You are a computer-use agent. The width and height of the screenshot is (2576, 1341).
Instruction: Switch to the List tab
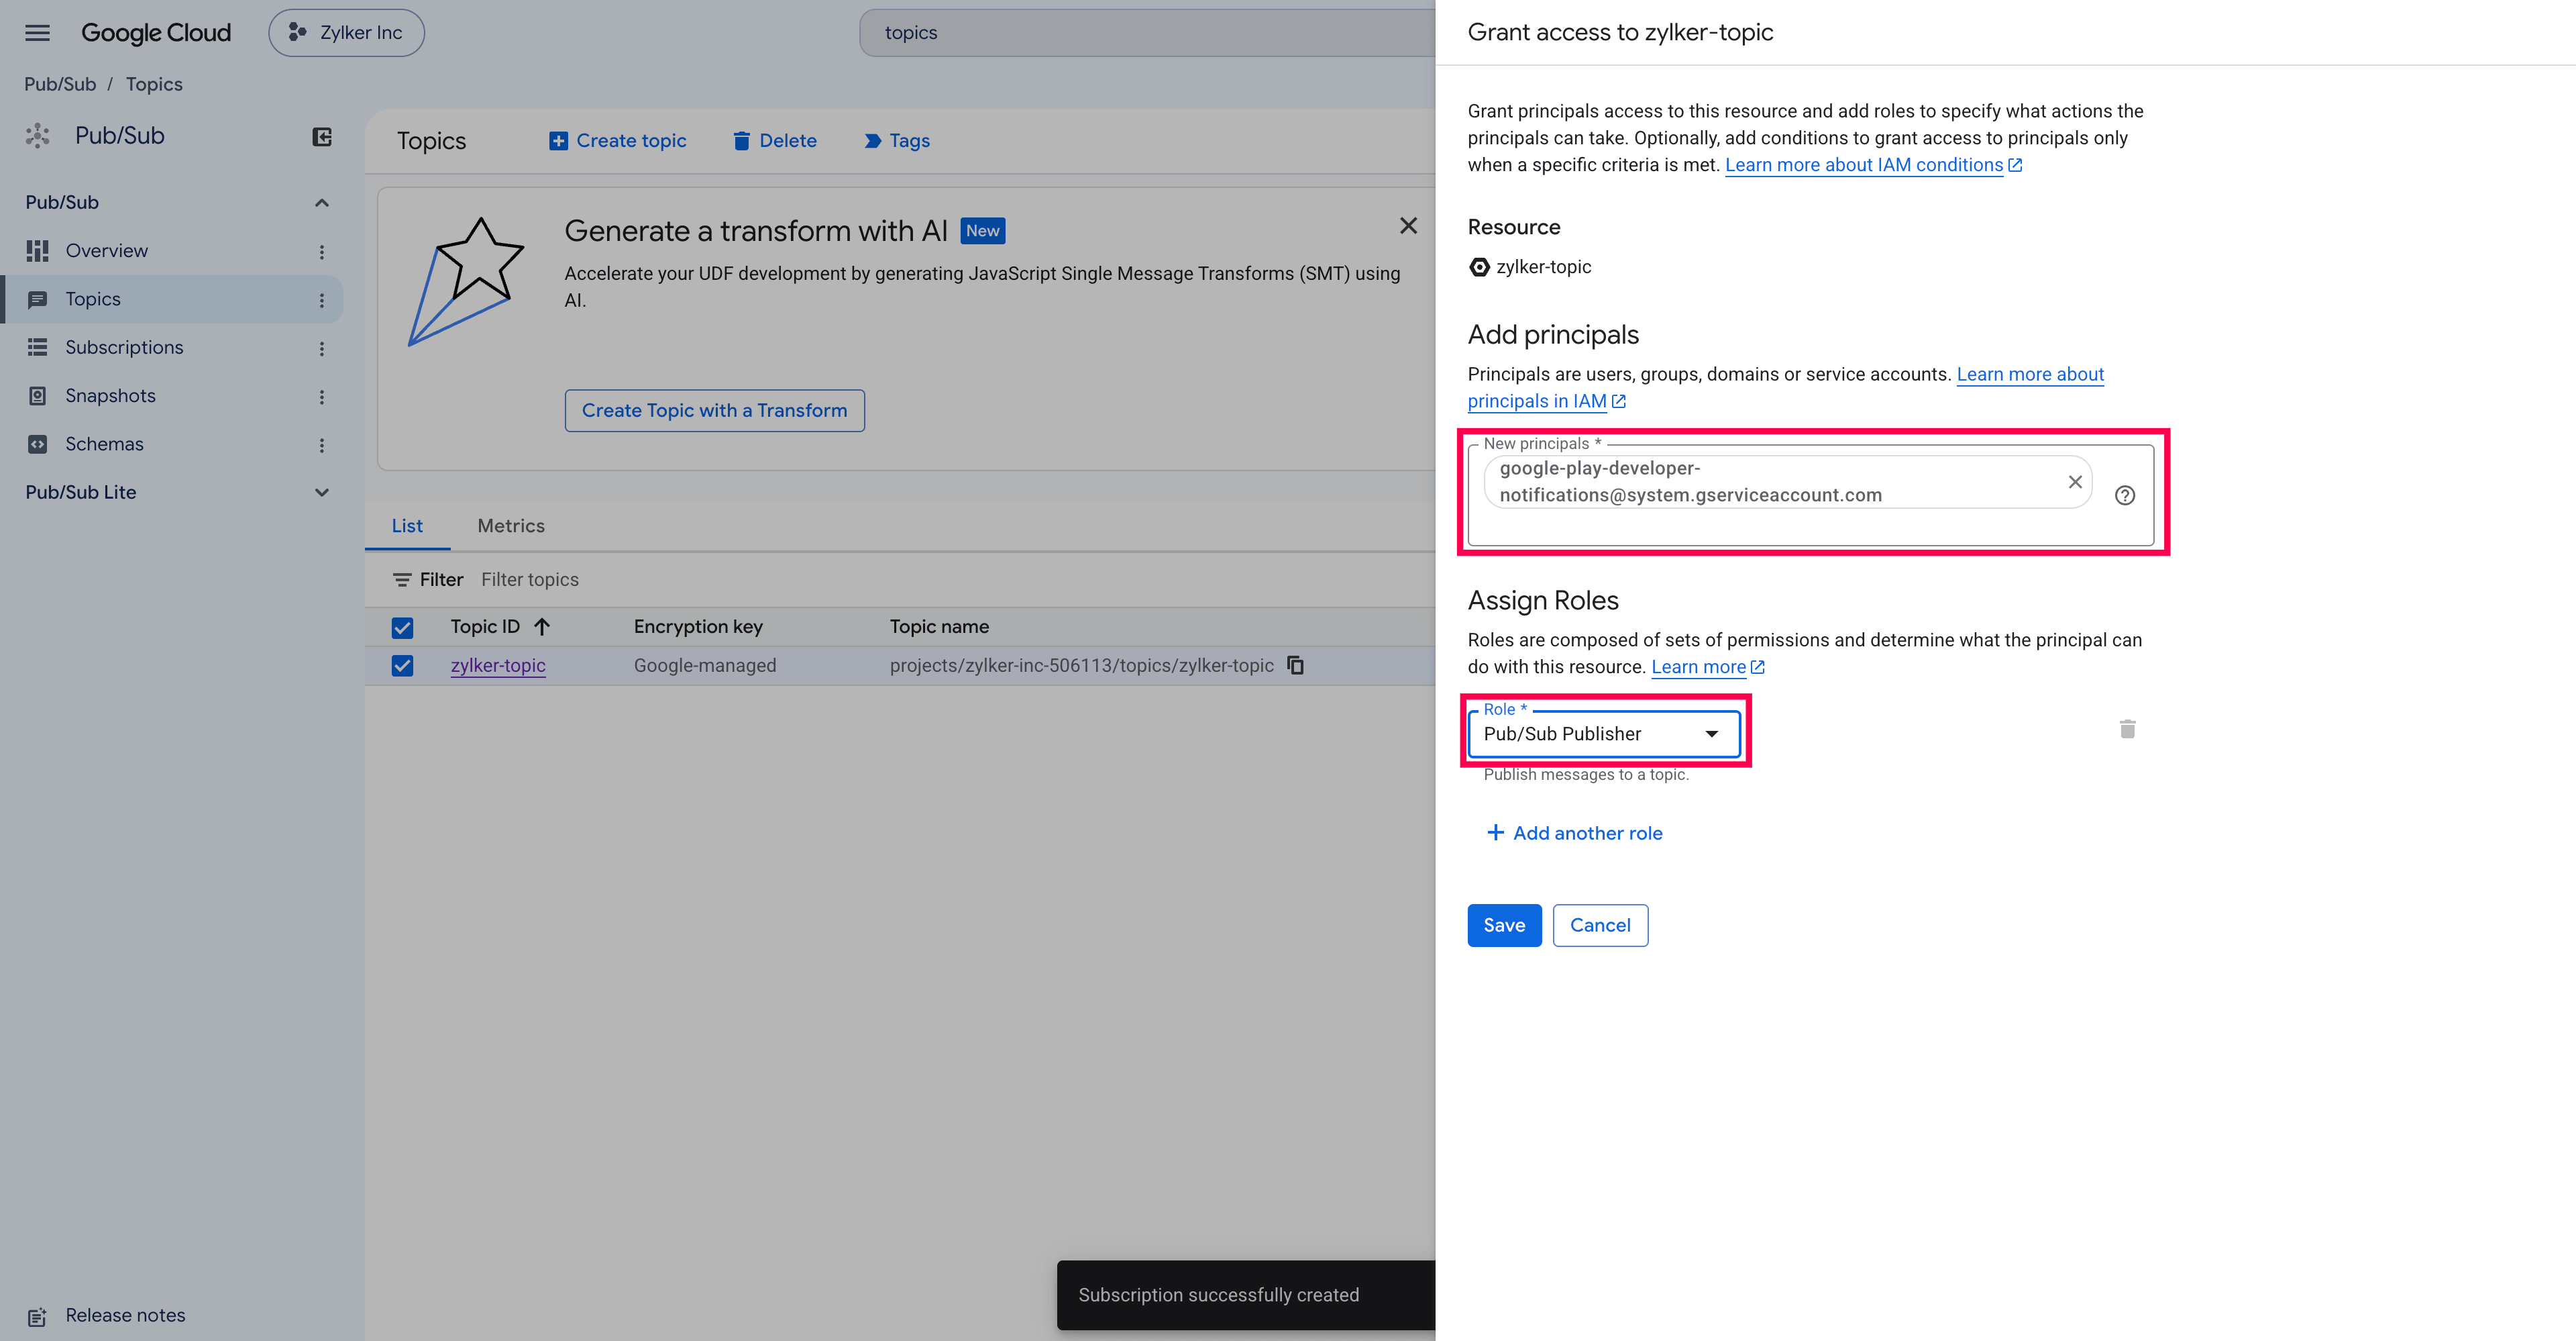(407, 526)
